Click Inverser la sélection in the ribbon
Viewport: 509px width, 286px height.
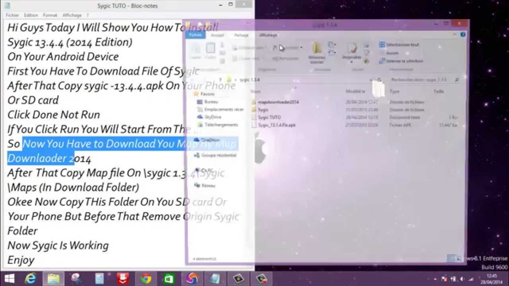tap(401, 61)
